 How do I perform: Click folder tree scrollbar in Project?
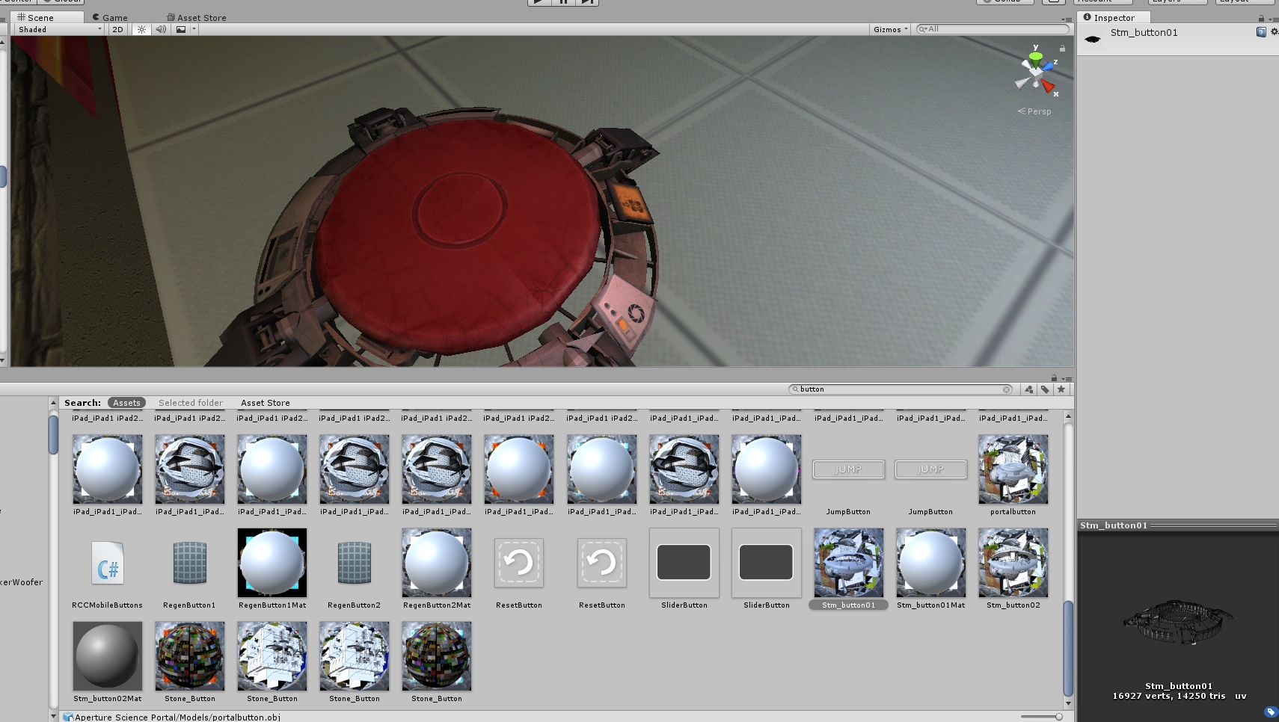tap(53, 435)
